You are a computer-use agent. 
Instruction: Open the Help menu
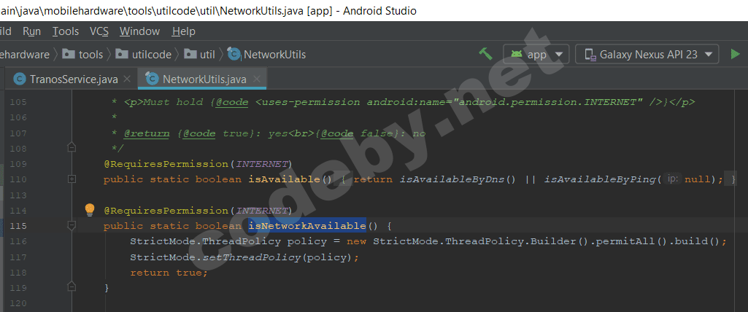pyautogui.click(x=184, y=31)
